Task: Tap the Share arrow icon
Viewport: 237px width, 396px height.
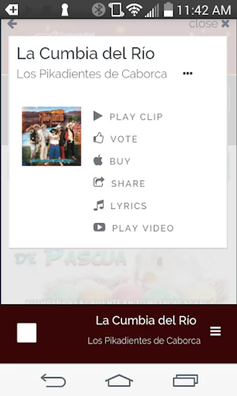Action: tap(99, 182)
